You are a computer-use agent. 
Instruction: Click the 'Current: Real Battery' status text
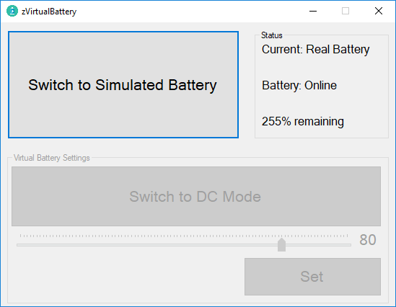coord(315,50)
